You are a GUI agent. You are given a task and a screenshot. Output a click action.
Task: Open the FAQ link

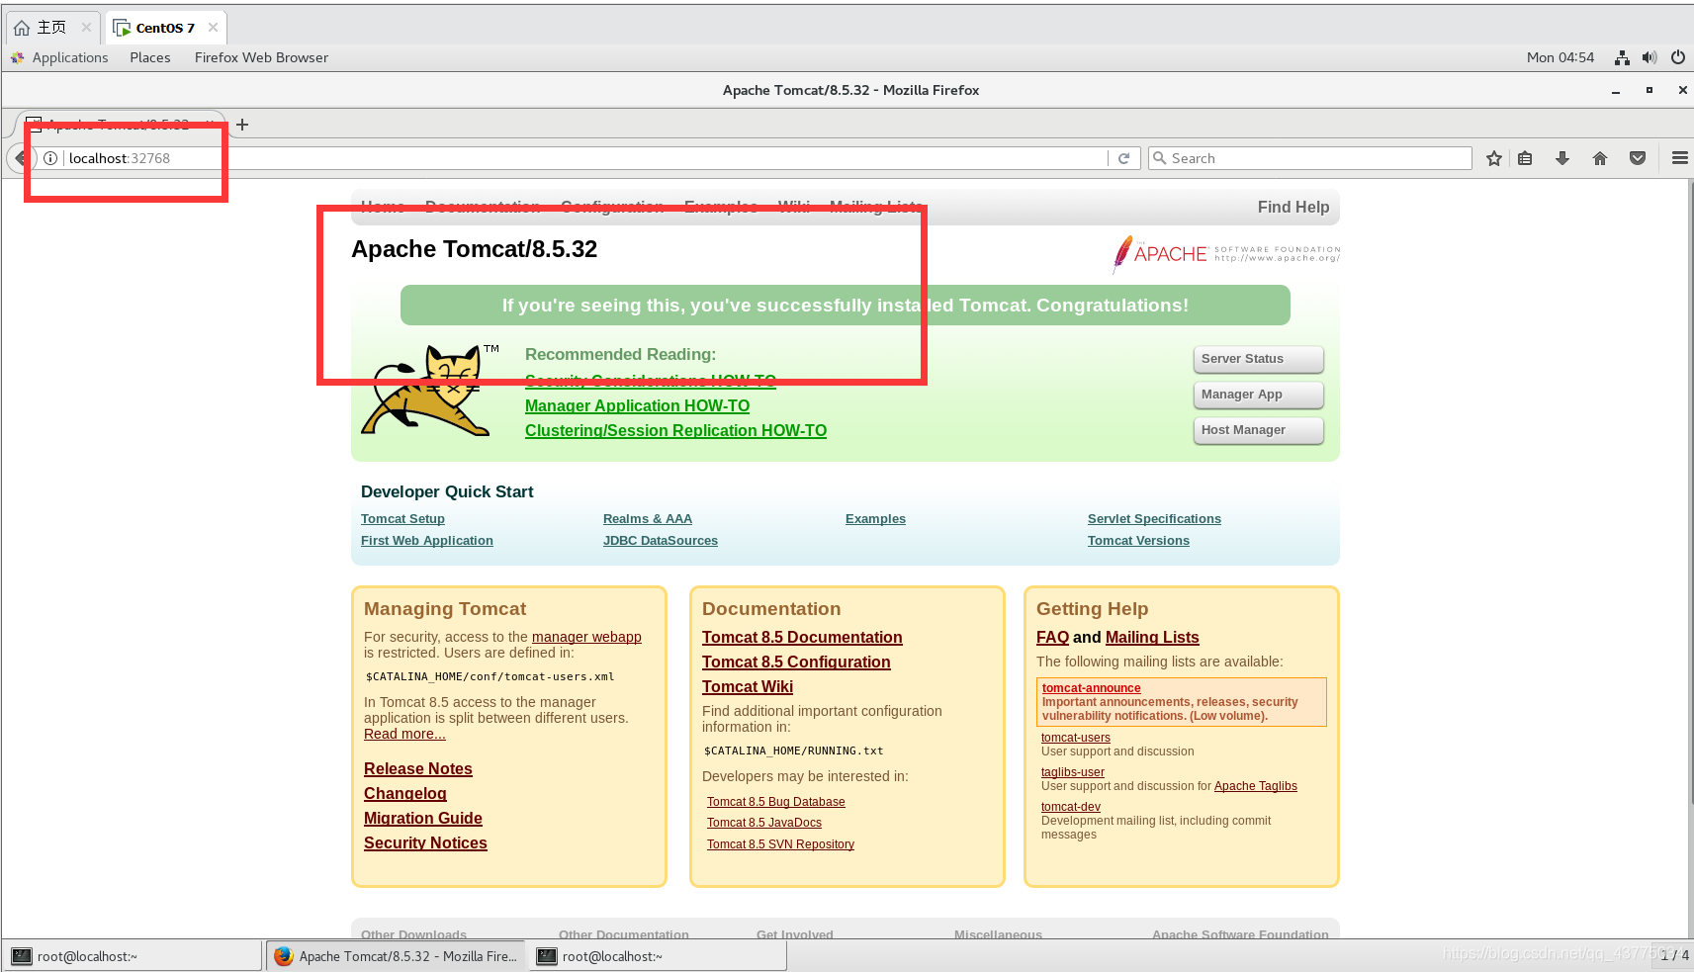coord(1052,638)
